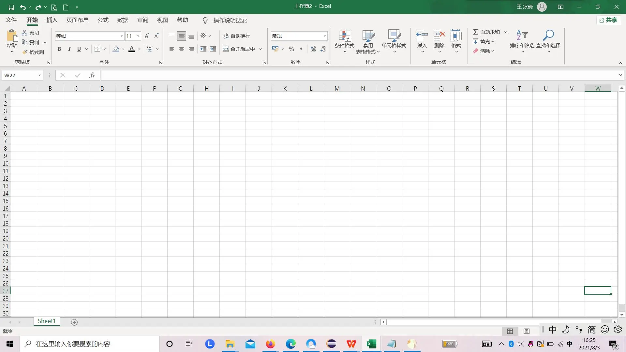This screenshot has width=626, height=352.
Task: Open the 公式 ribbon tab
Action: click(103, 20)
